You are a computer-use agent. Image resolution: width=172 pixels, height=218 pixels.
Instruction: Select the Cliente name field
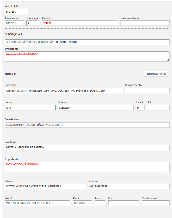tap(45, 187)
